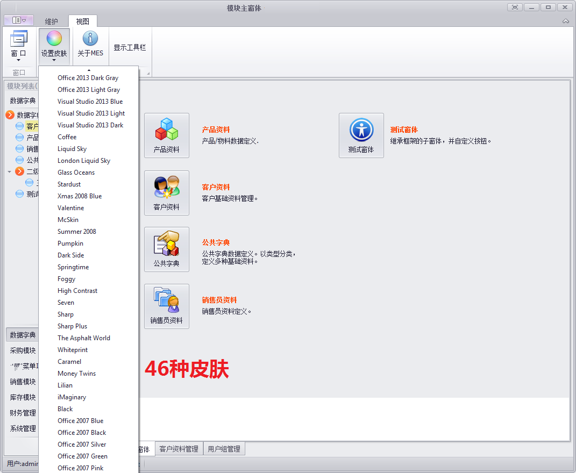Choose The Asphalt World skin
Viewport: 576px width, 473px height.
pyautogui.click(x=88, y=338)
